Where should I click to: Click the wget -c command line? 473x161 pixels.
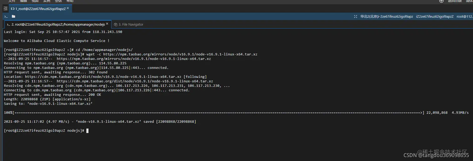click(x=130, y=54)
